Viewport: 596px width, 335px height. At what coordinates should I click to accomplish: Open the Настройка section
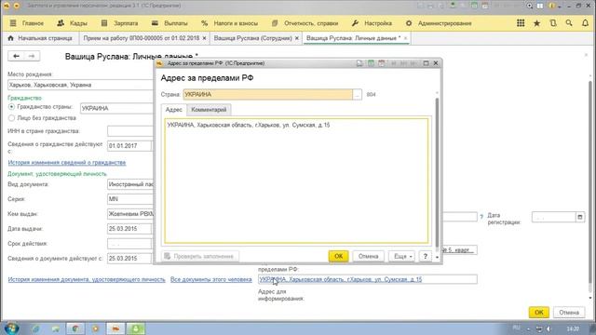tap(372, 23)
